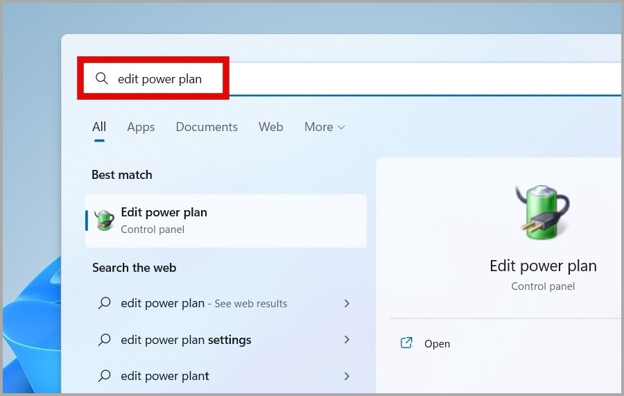Switch to the Apps tab
Viewport: 624px width, 396px height.
[141, 127]
